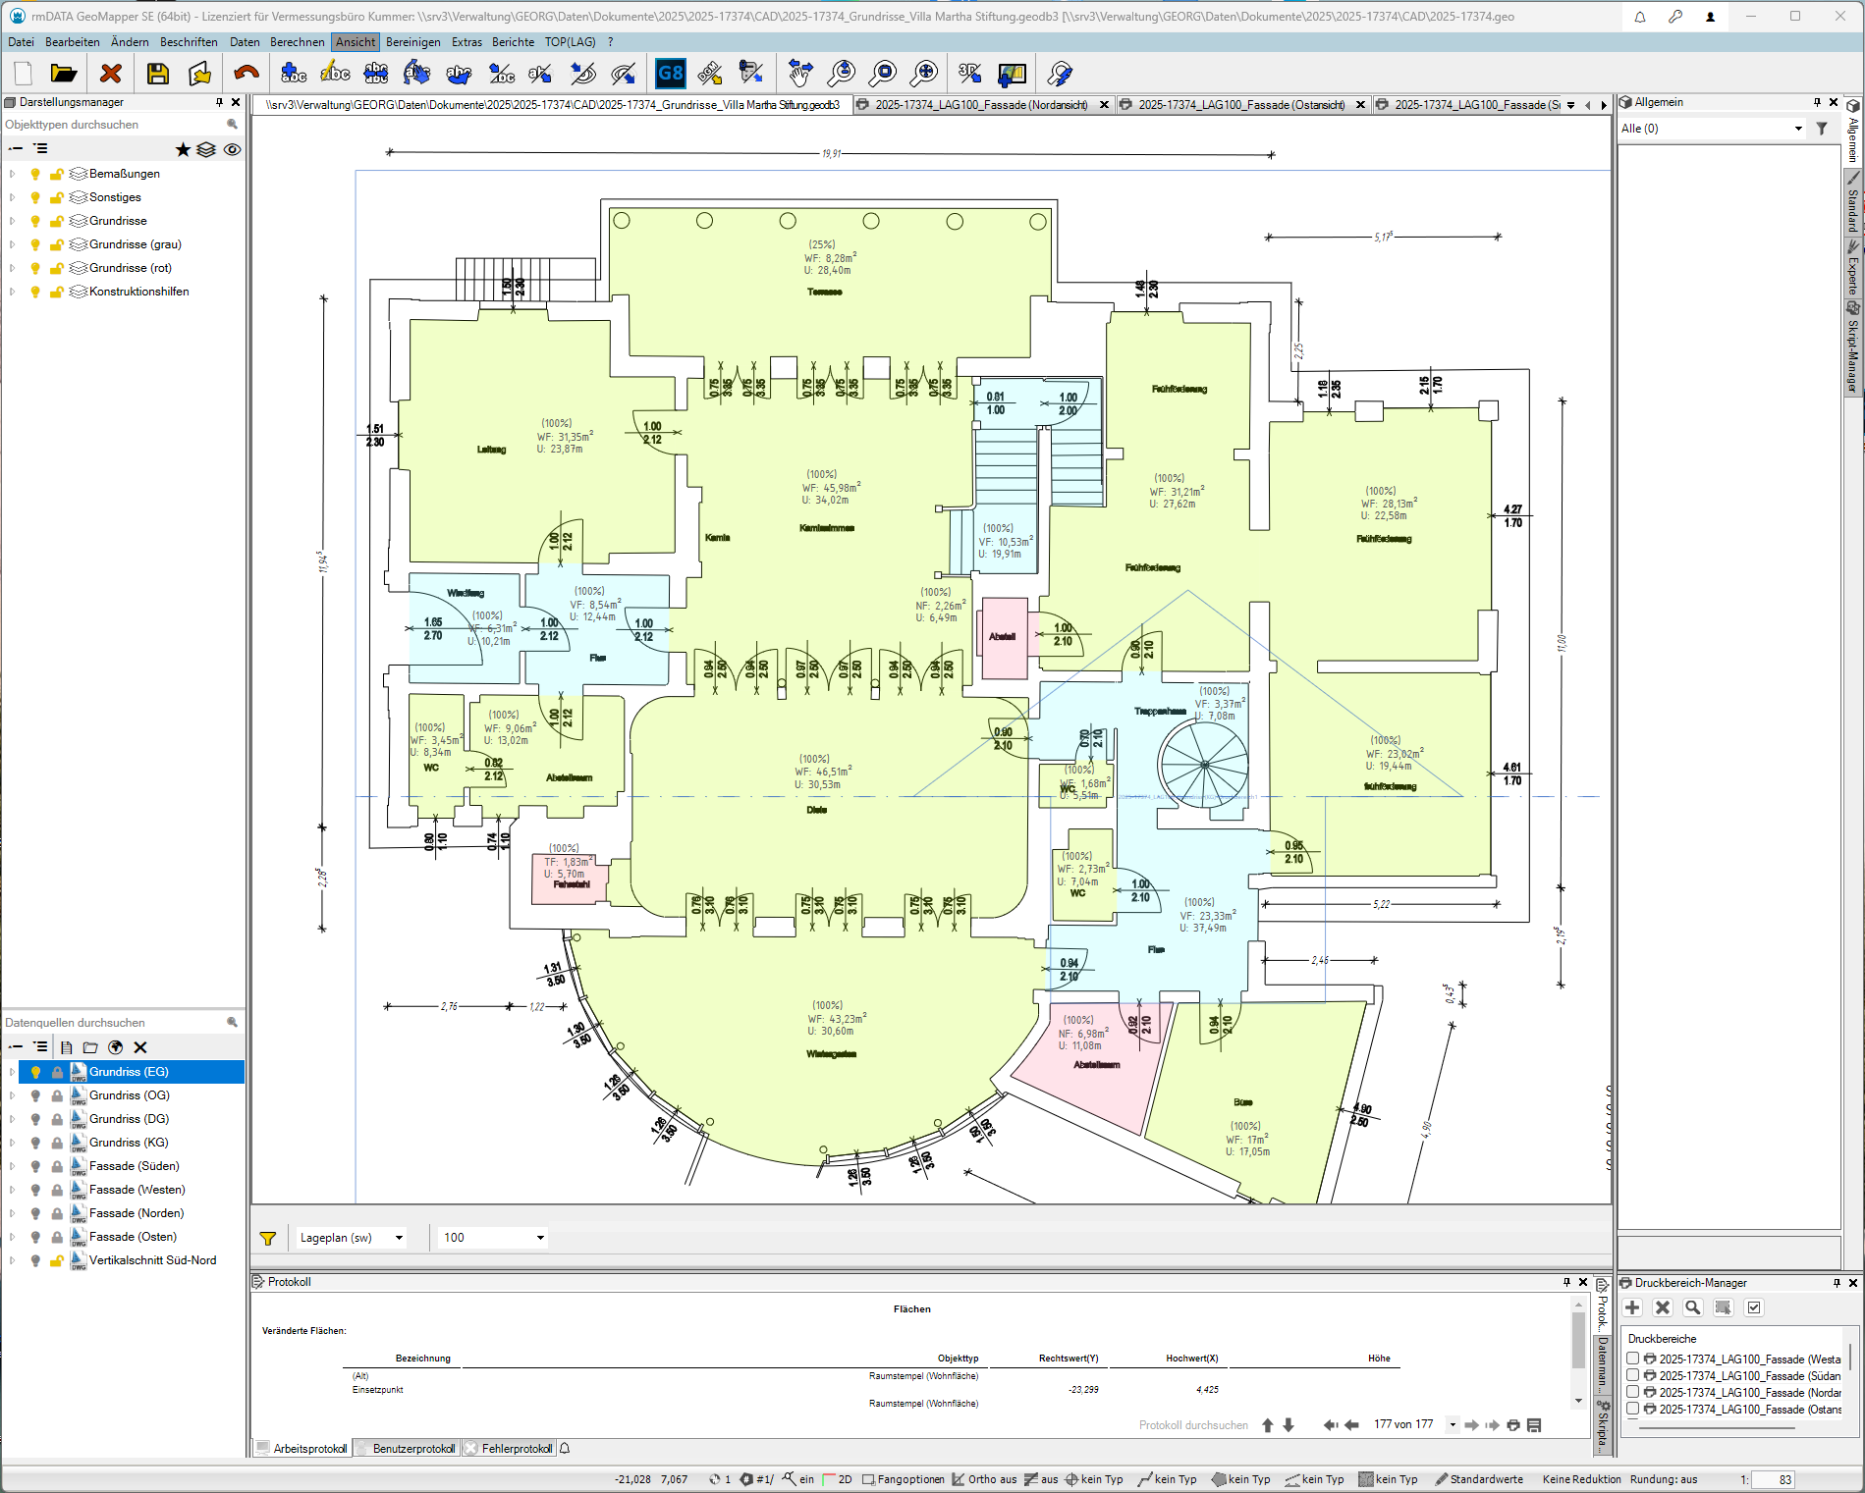The image size is (1865, 1493).
Task: Open the TOP(LAG) menu
Action: coord(570,42)
